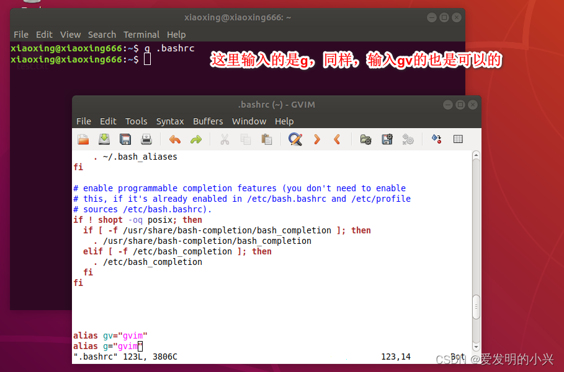Open the File menu in the terminal window
The height and width of the screenshot is (372, 564).
point(21,35)
